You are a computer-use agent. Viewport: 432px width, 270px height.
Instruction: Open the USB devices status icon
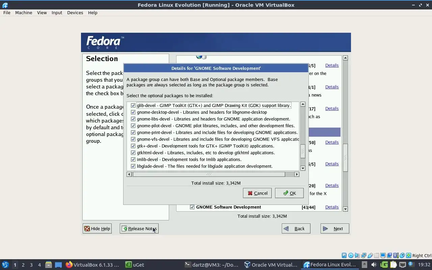[x=370, y=255]
